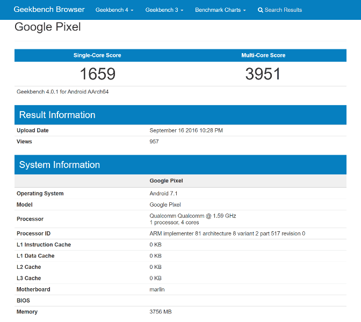Expand the Geekbench 3 dropdown menu
Viewport: 361px width, 322px height.
pos(164,10)
